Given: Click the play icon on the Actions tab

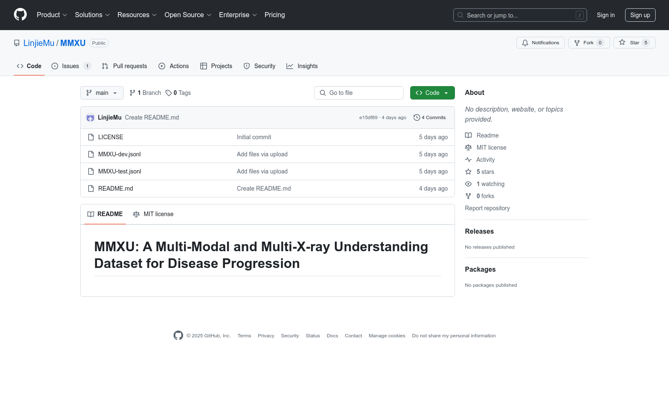Looking at the screenshot, I should click(x=162, y=66).
